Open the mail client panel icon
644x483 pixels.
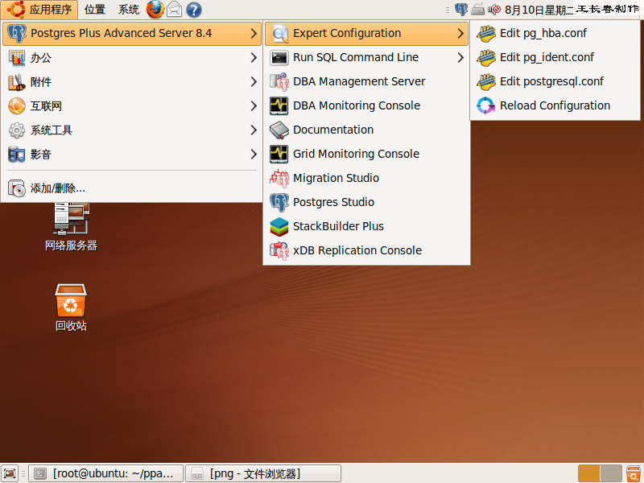coord(175,10)
